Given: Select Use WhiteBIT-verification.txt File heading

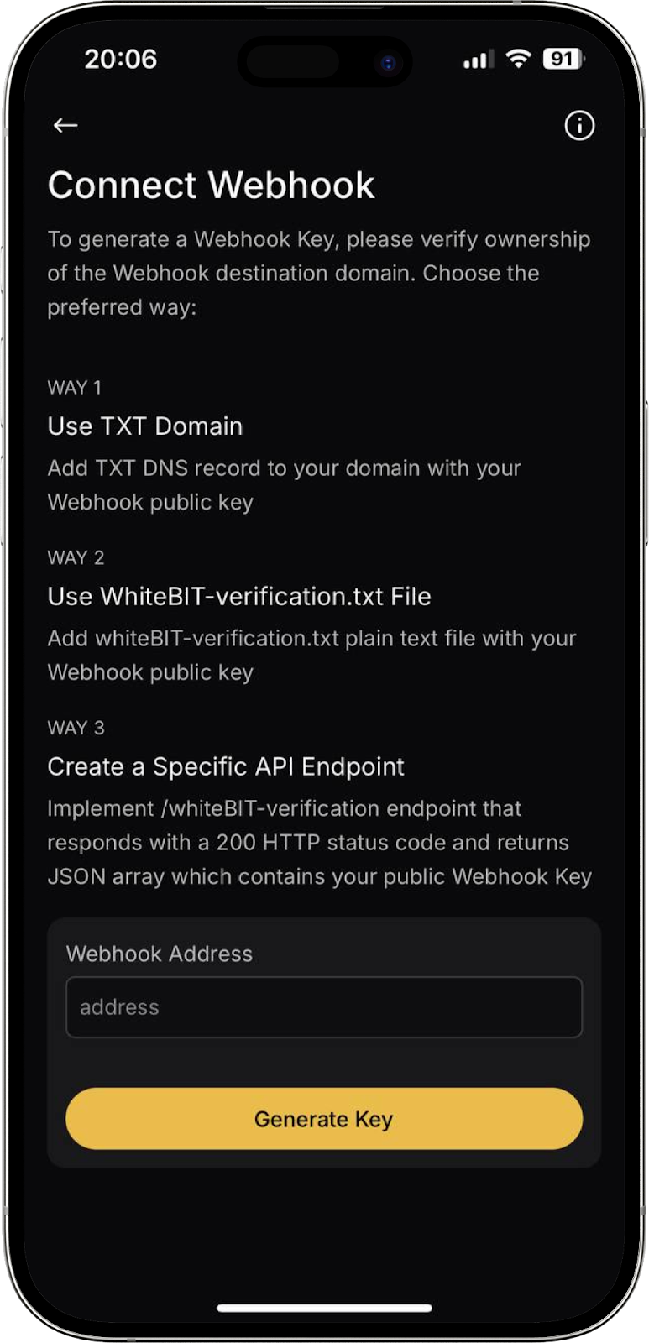Looking at the screenshot, I should point(239,597).
